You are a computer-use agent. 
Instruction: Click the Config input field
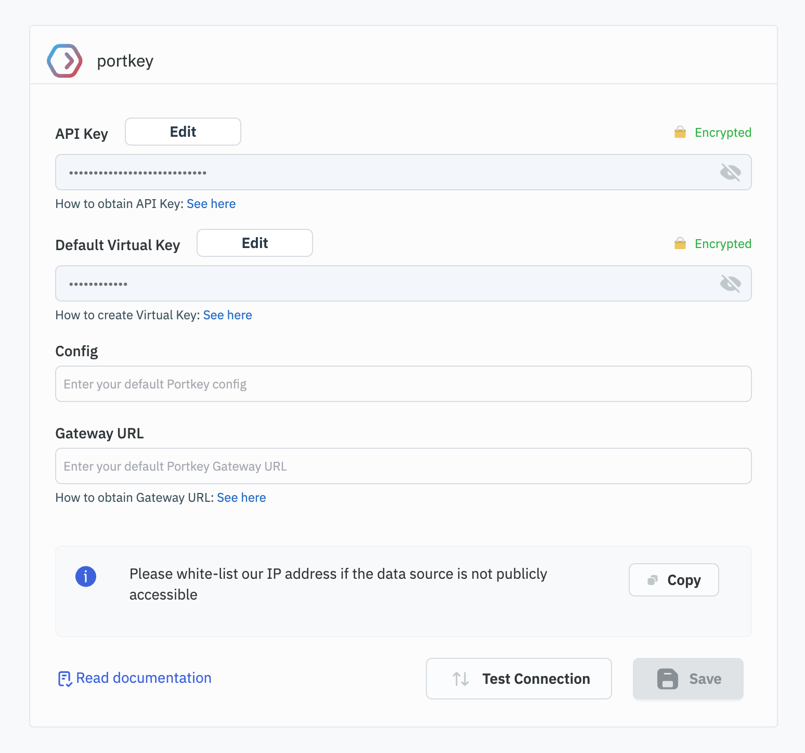(404, 384)
